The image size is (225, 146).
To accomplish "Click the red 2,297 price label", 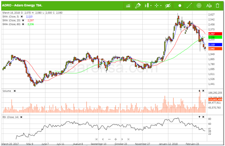I will [x=215, y=34].
